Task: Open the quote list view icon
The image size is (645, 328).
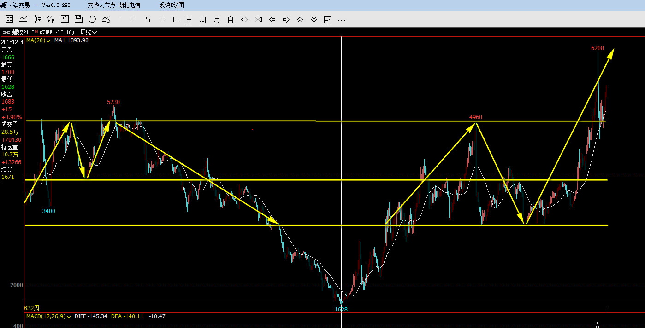Action: coord(9,19)
